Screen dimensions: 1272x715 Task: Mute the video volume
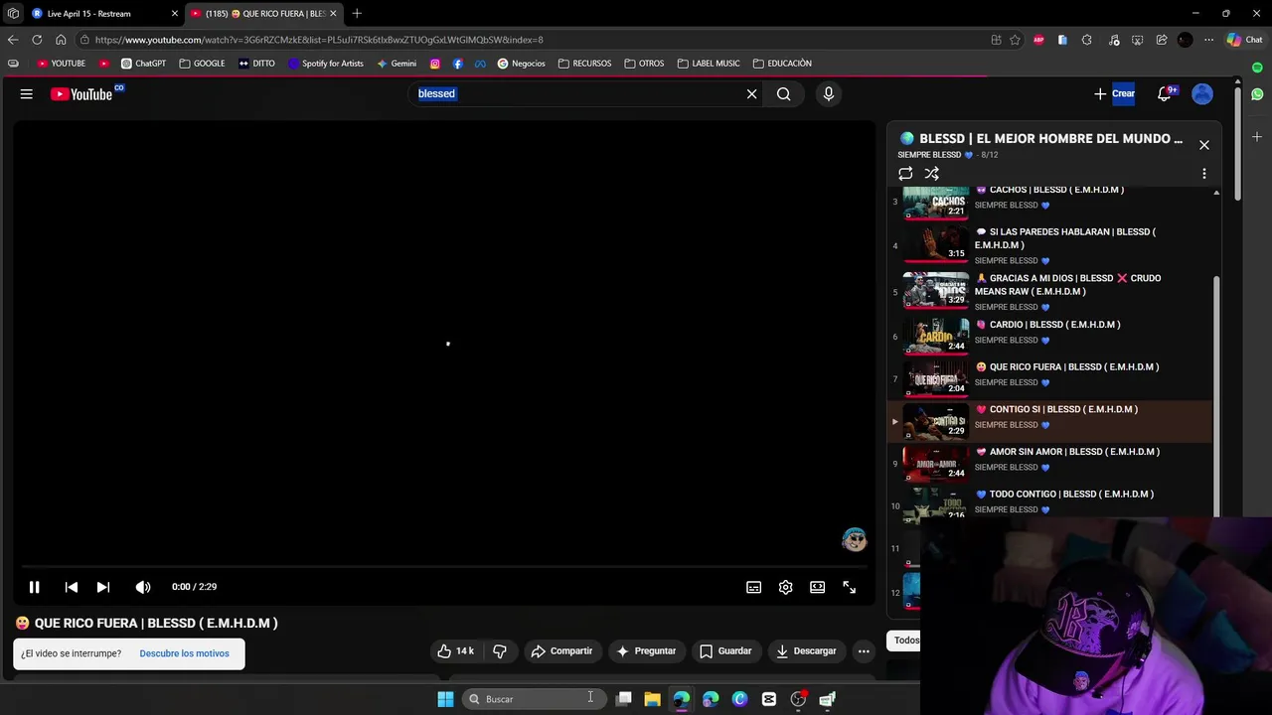[143, 587]
